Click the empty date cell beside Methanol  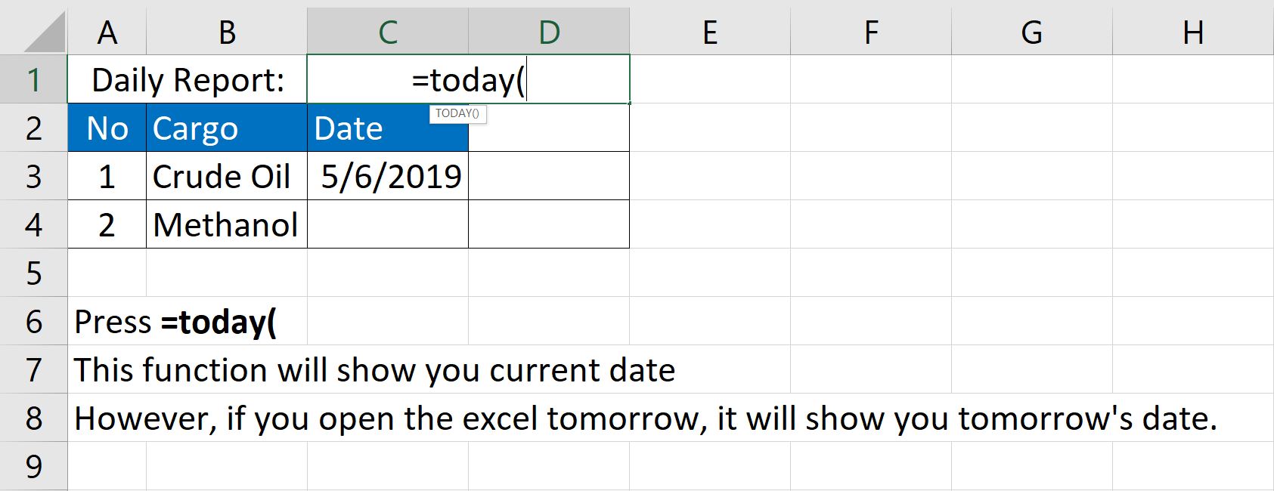click(x=388, y=225)
